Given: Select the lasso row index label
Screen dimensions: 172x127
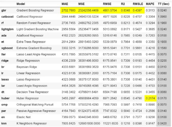Looking at the screenshot, I should tap(5, 79).
